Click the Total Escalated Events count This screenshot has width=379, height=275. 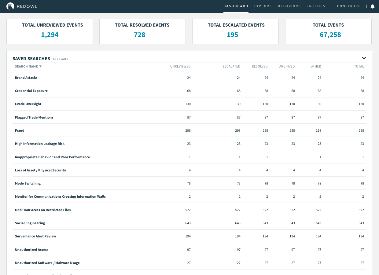tap(232, 35)
